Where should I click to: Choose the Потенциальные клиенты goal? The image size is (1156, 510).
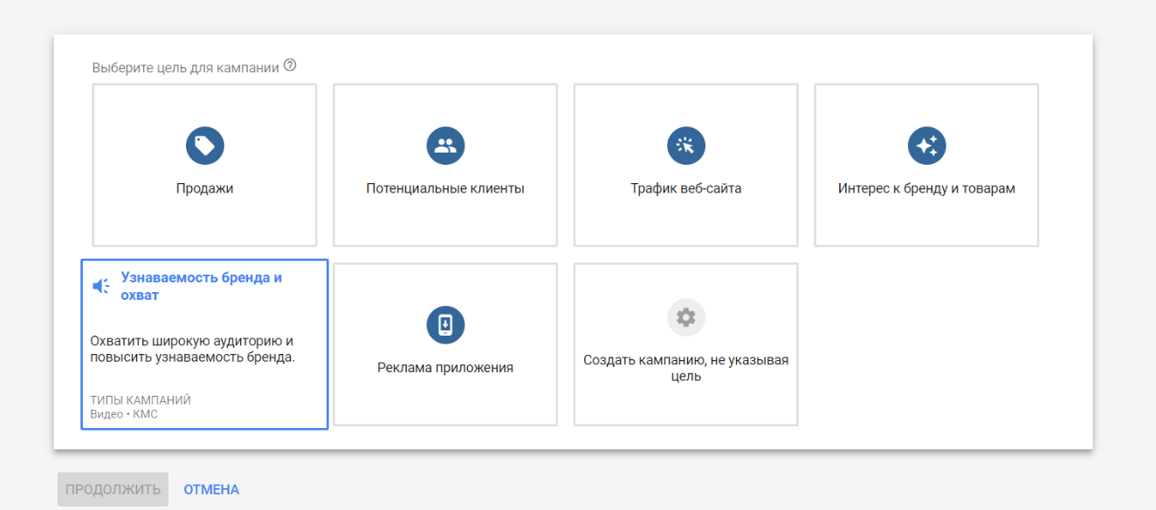[445, 165]
